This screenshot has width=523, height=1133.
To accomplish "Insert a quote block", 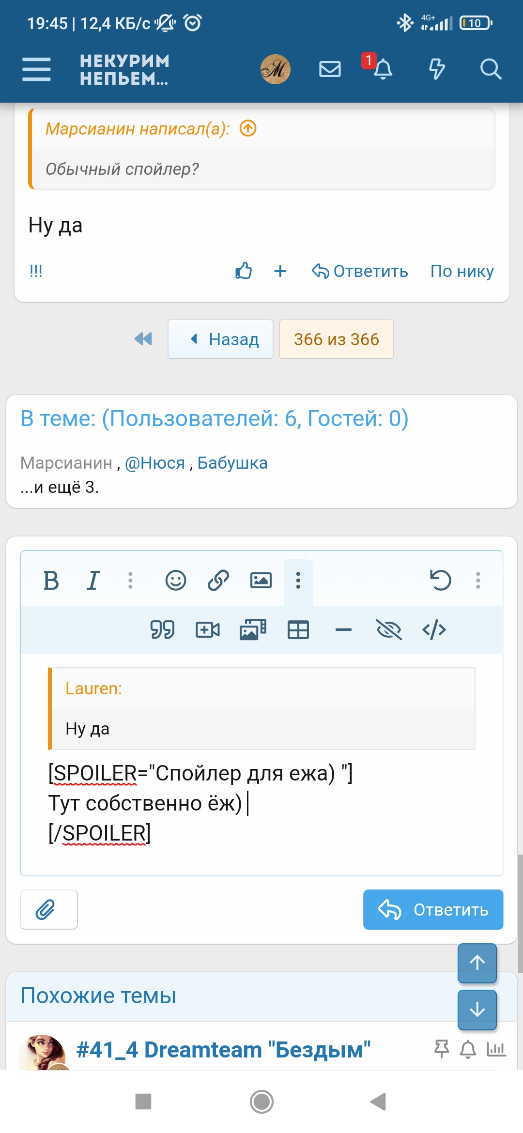I will (x=162, y=630).
